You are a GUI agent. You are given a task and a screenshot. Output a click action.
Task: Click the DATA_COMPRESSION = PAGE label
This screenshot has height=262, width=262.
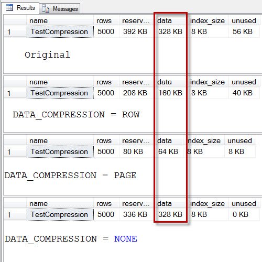[70, 176]
